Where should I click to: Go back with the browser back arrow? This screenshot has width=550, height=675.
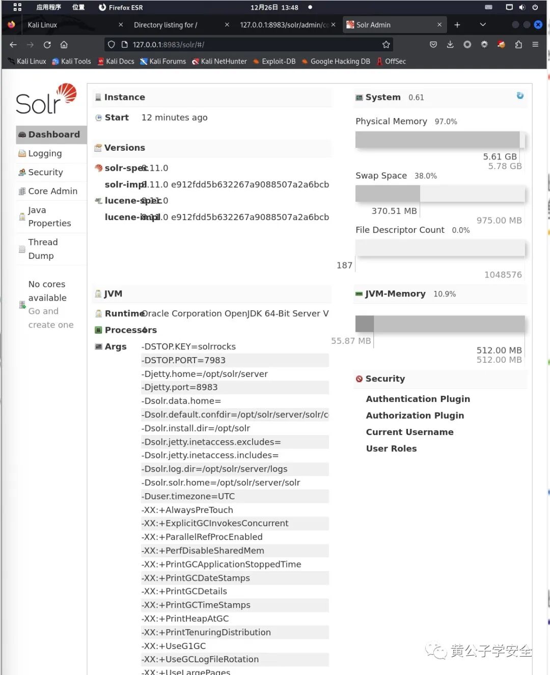click(x=13, y=45)
